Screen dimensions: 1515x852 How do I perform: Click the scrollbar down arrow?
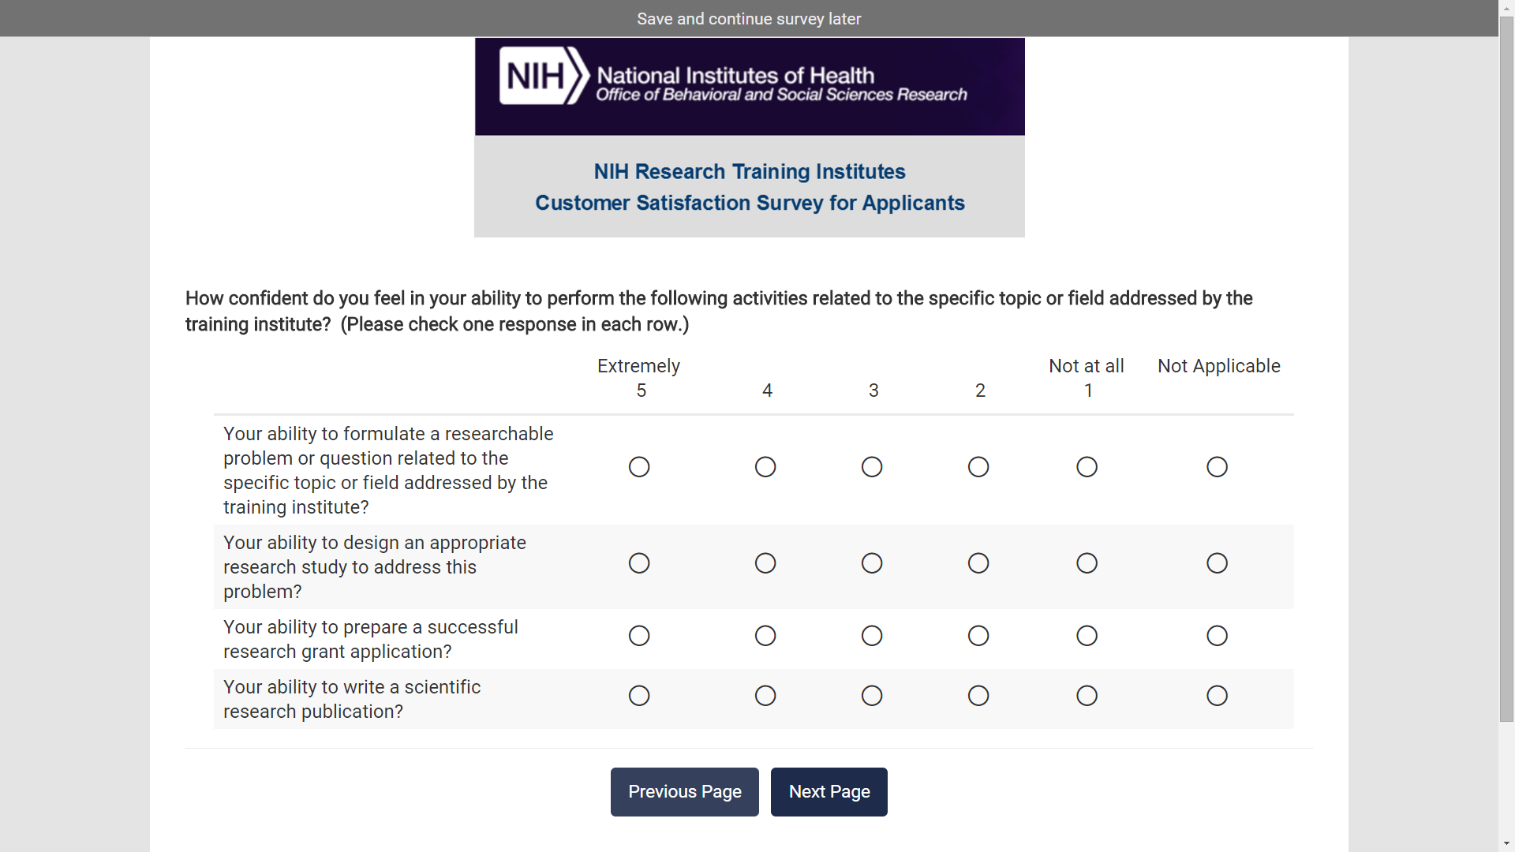[x=1506, y=844]
